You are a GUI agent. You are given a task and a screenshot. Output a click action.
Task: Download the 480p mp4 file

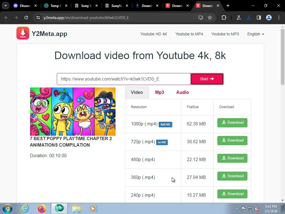[x=232, y=158]
